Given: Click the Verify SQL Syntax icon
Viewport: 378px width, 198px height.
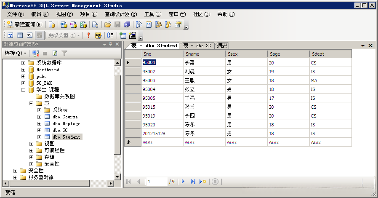Looking at the screenshot, I should [98, 35].
